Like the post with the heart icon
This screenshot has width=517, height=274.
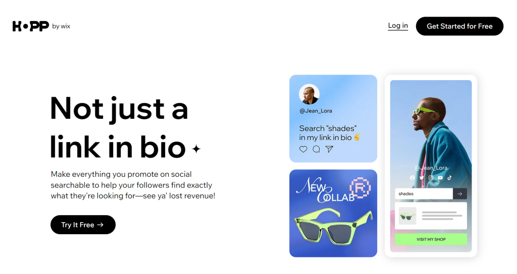303,149
